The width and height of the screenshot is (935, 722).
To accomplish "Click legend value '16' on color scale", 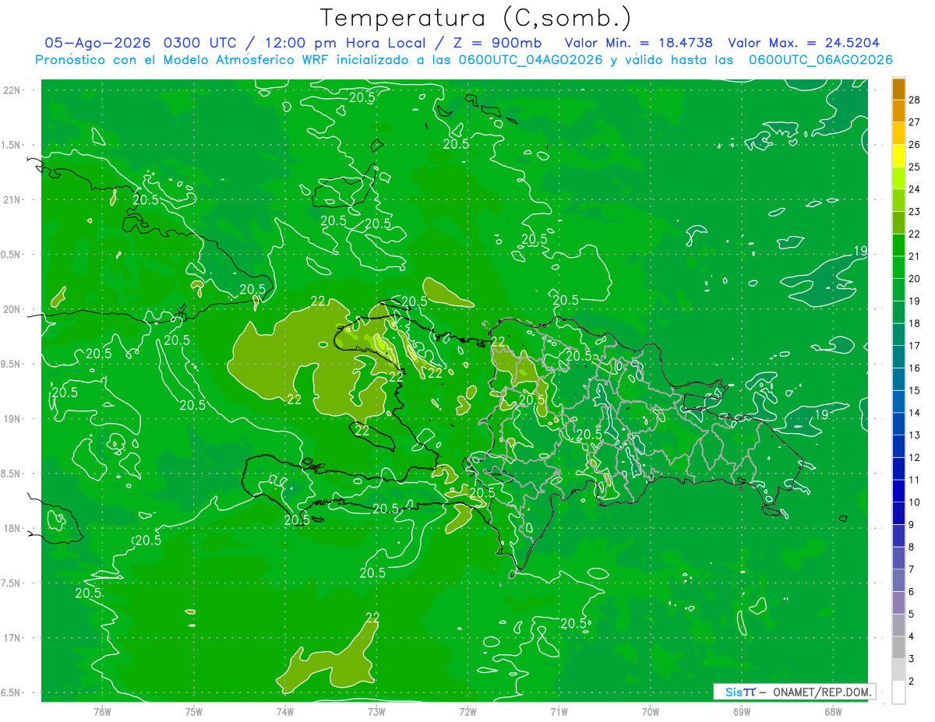I will (914, 368).
